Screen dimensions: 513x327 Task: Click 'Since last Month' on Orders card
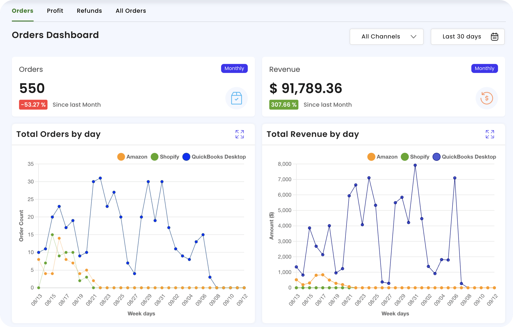coord(77,105)
